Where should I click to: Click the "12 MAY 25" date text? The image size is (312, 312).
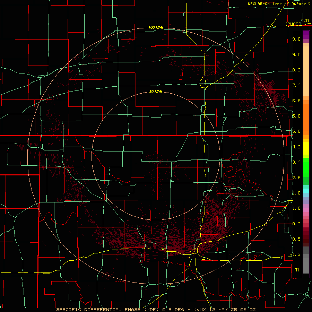pos(223,310)
